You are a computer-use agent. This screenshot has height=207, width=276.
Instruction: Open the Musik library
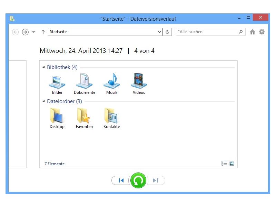pyautogui.click(x=111, y=83)
